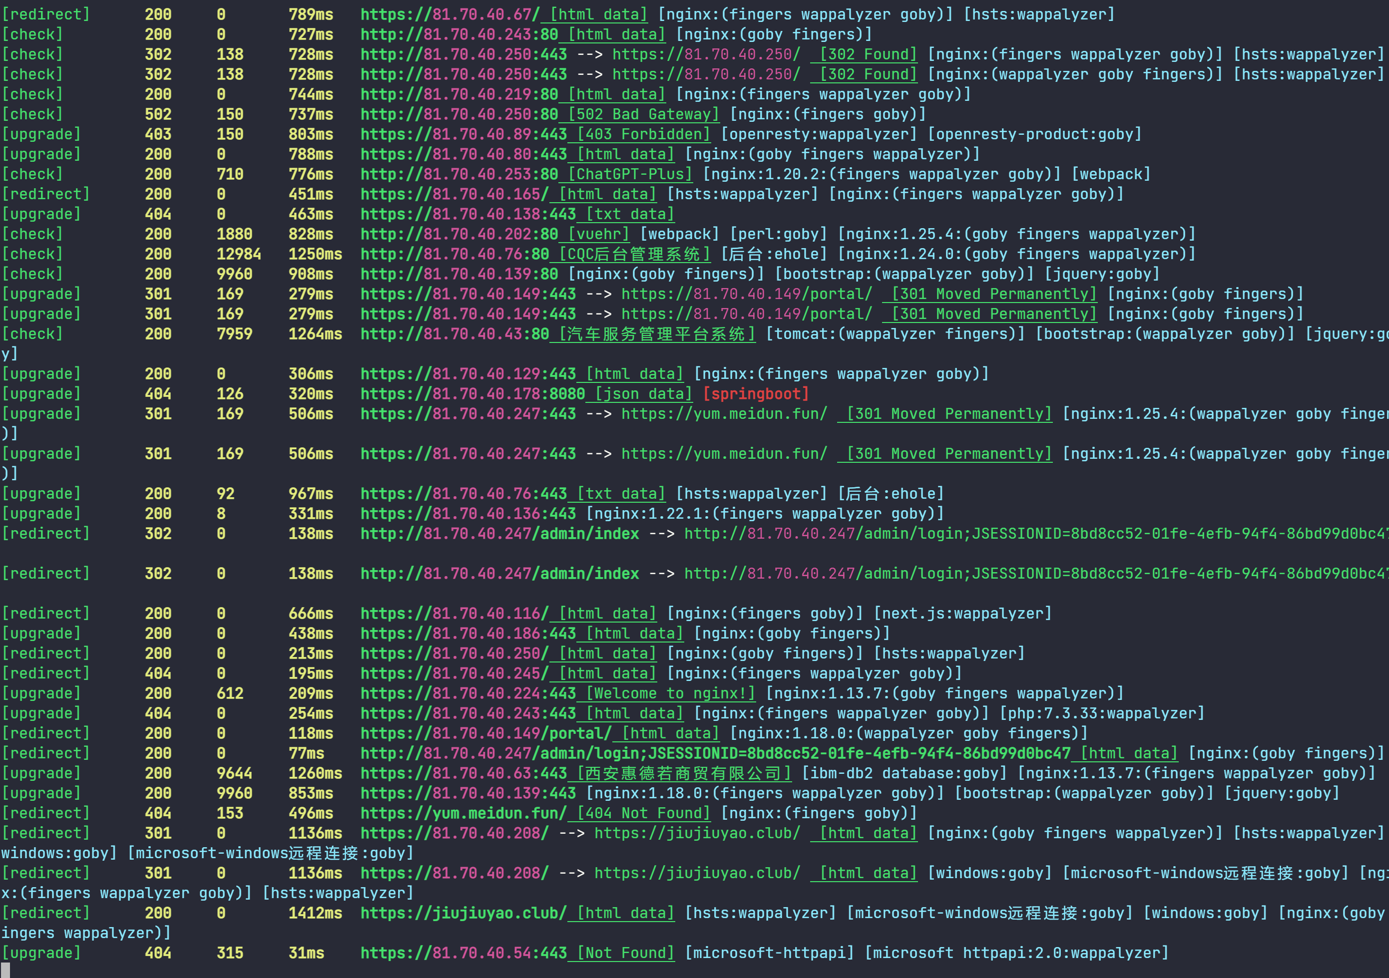The height and width of the screenshot is (978, 1389).
Task: Open https://81.70.40.54:443 link
Action: [463, 952]
